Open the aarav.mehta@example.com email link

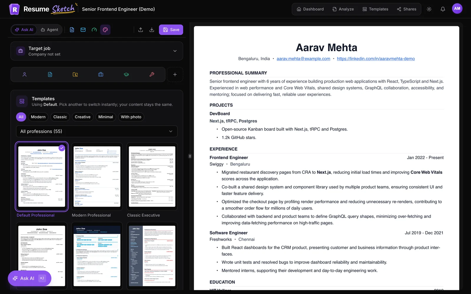pyautogui.click(x=304, y=59)
